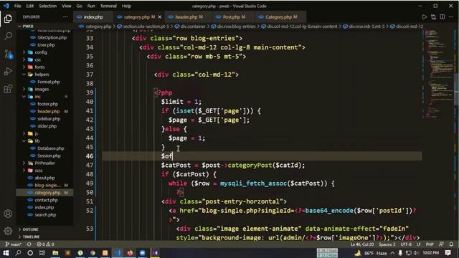Place cursor on line 46 after $of
Viewport: 459px width, 258px height.
tap(173, 156)
